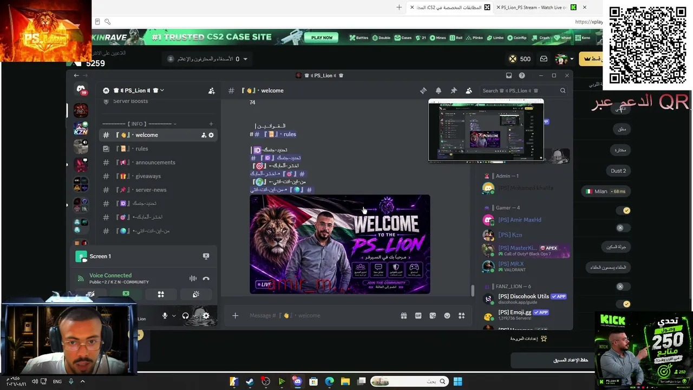
Task: Open soundboard in voice panel
Action: pyautogui.click(x=196, y=294)
